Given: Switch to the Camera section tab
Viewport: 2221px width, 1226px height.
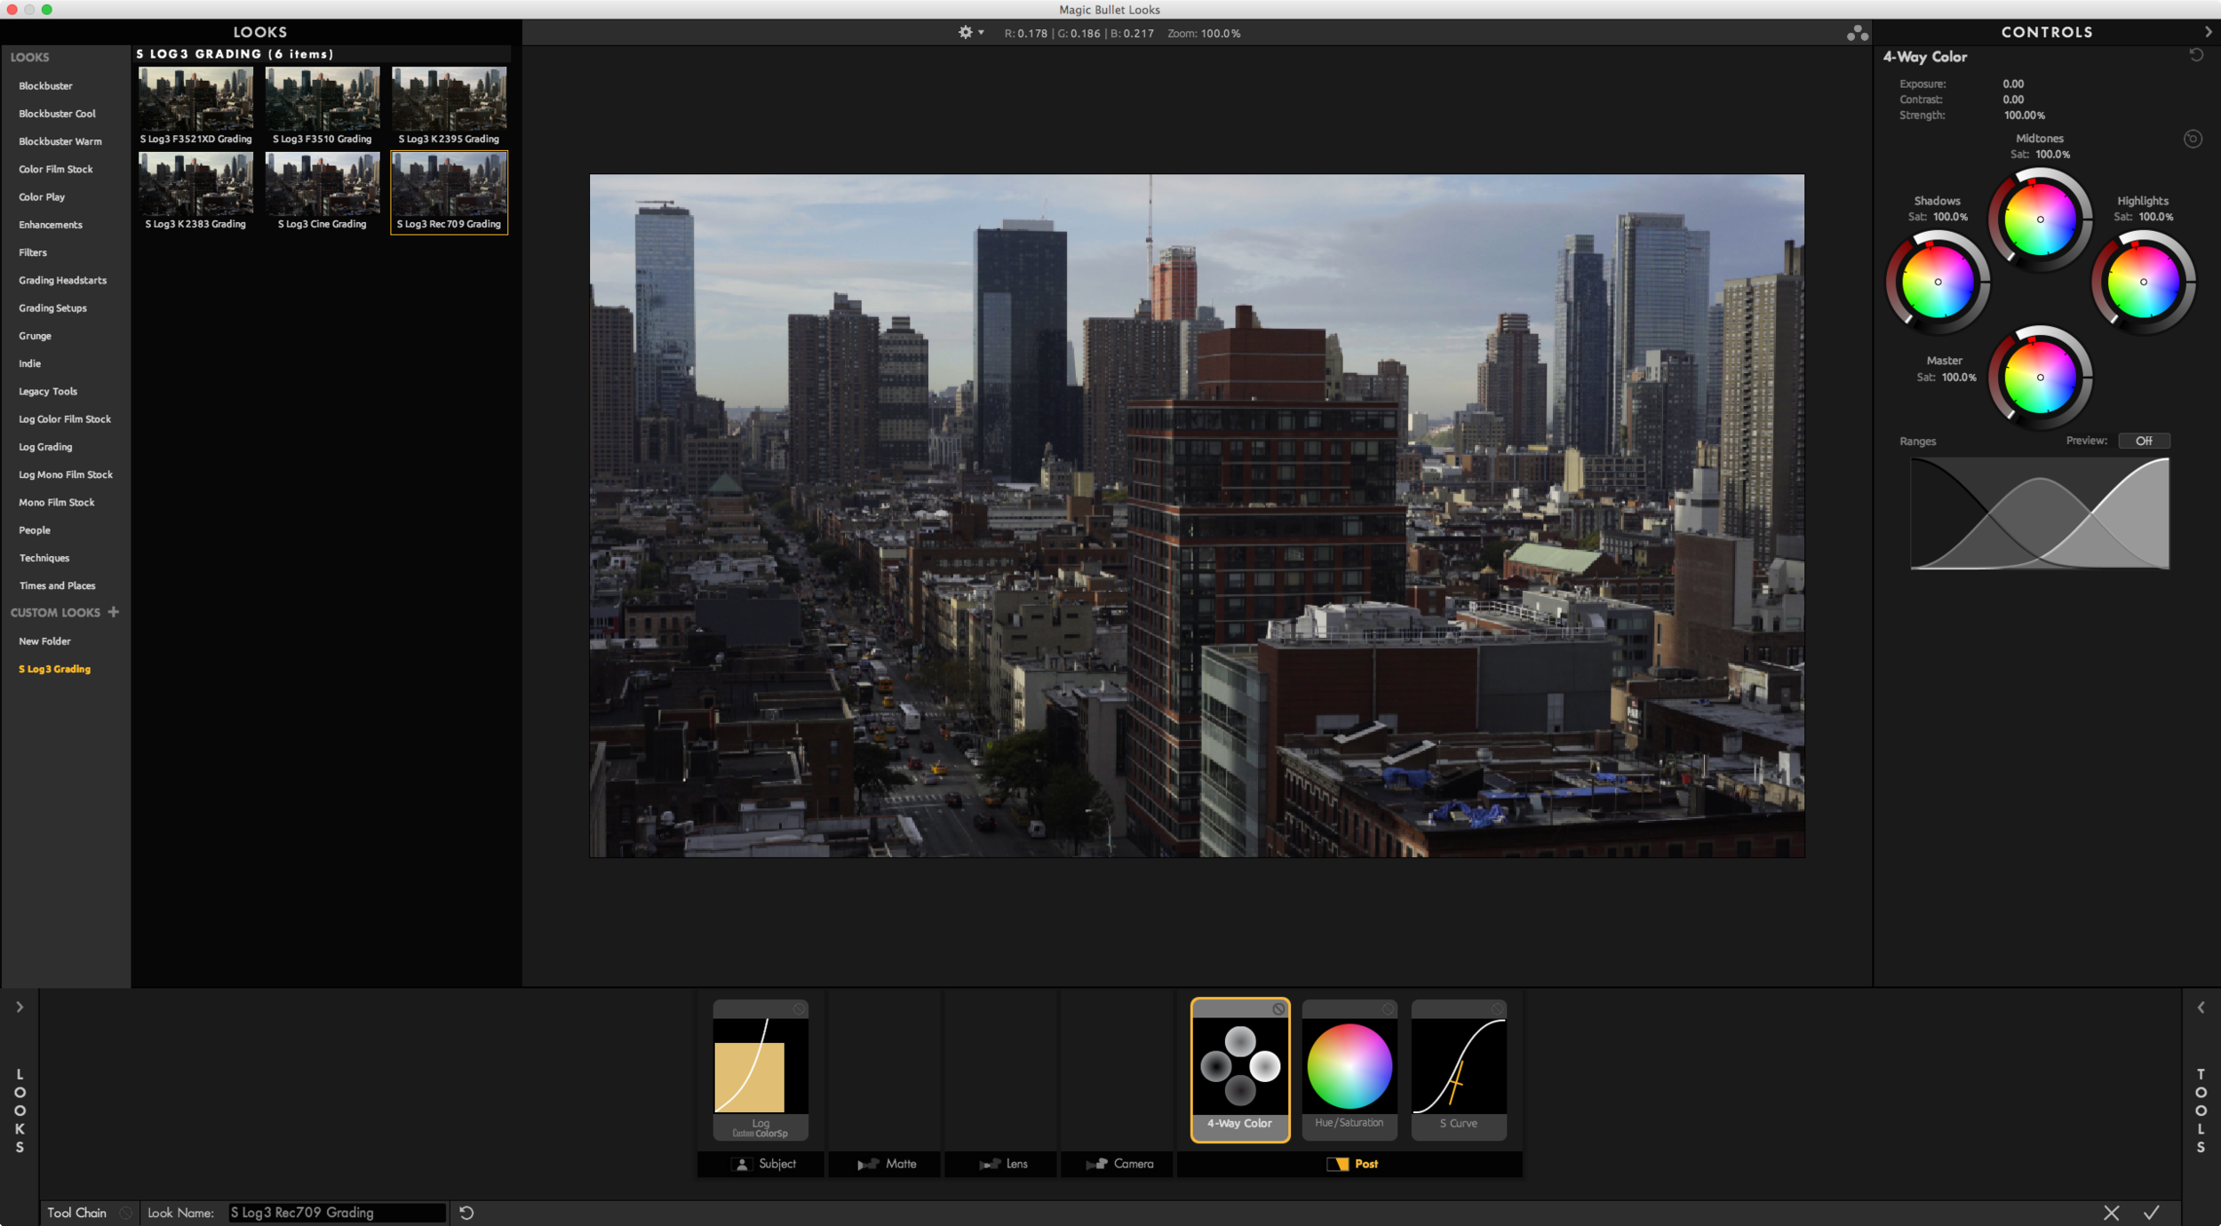Looking at the screenshot, I should pyautogui.click(x=1120, y=1164).
